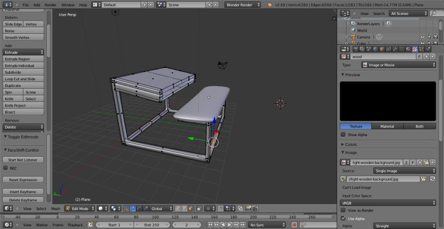Toggle limit selection to visible icon
Screen dimensions: 444x229
coord(199,209)
